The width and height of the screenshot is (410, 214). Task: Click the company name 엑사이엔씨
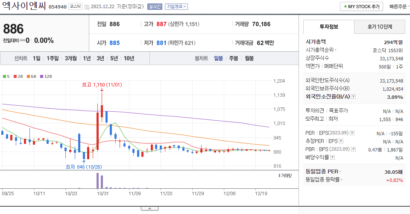24,6
